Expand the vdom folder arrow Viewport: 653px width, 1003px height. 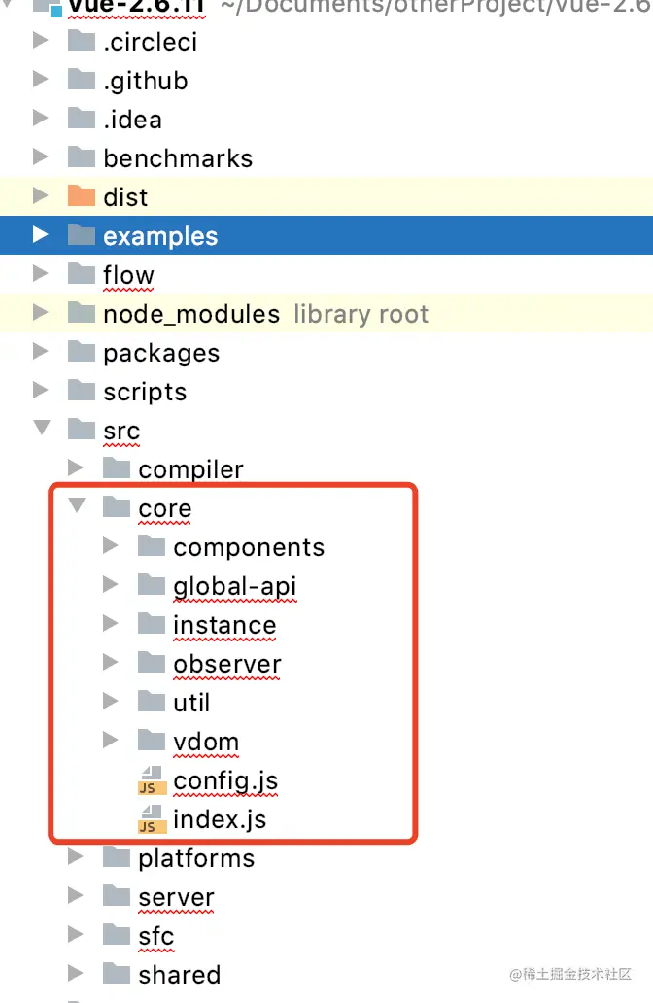(111, 742)
